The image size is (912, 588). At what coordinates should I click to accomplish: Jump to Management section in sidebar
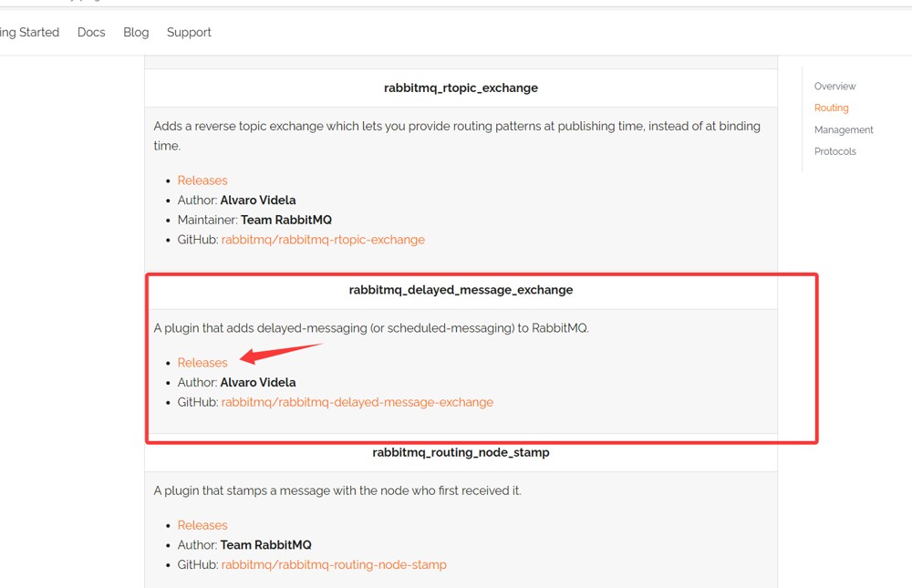pyautogui.click(x=844, y=129)
